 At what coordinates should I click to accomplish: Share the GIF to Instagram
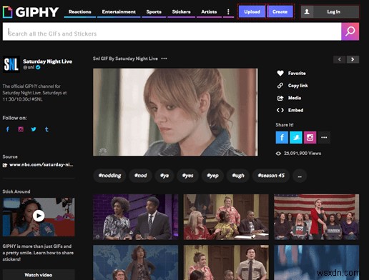pos(310,137)
